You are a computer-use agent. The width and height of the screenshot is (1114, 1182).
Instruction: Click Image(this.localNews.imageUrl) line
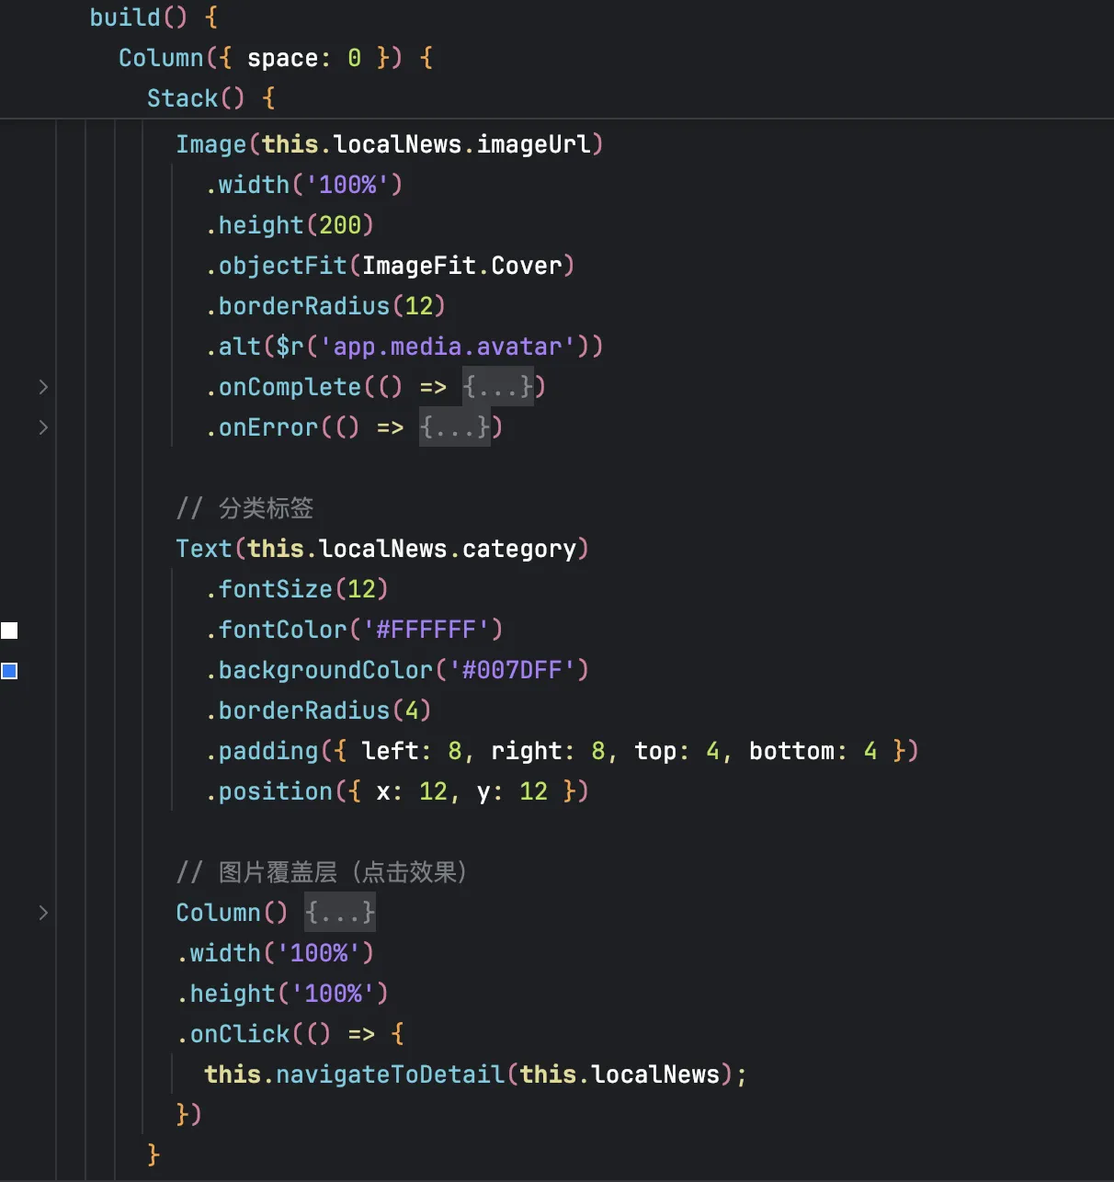pyautogui.click(x=390, y=144)
